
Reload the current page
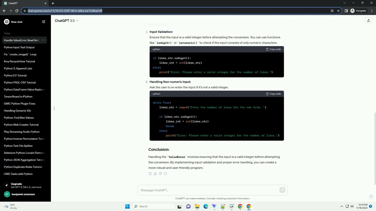(x=17, y=11)
